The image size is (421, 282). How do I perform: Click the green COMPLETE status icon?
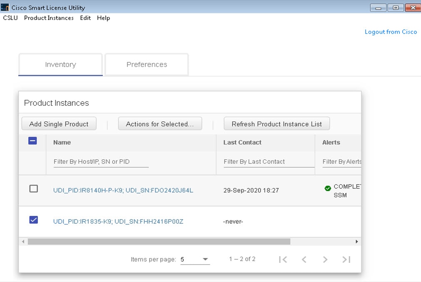coord(328,188)
